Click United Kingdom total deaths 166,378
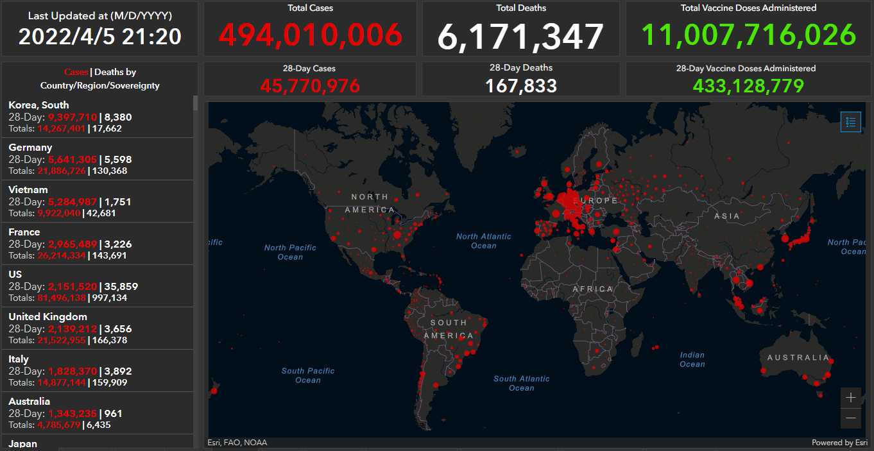 (109, 340)
